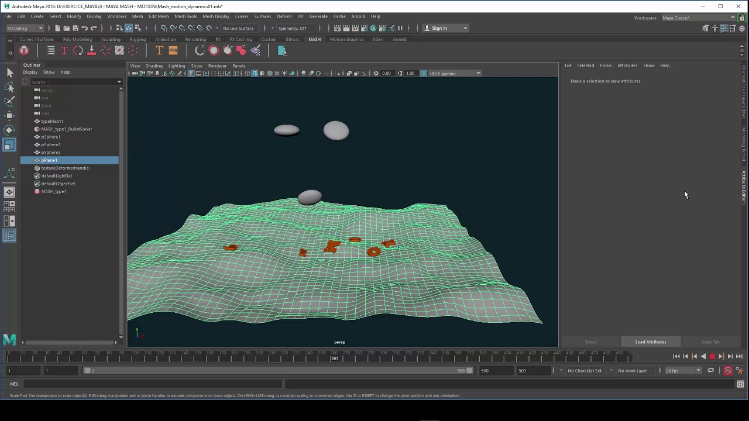Image resolution: width=749 pixels, height=421 pixels.
Task: Open the Modeling menu set dropdown
Action: (25, 28)
